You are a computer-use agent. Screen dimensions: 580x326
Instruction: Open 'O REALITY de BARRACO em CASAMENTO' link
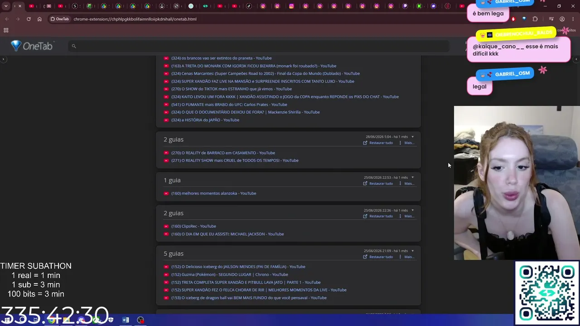click(x=223, y=153)
